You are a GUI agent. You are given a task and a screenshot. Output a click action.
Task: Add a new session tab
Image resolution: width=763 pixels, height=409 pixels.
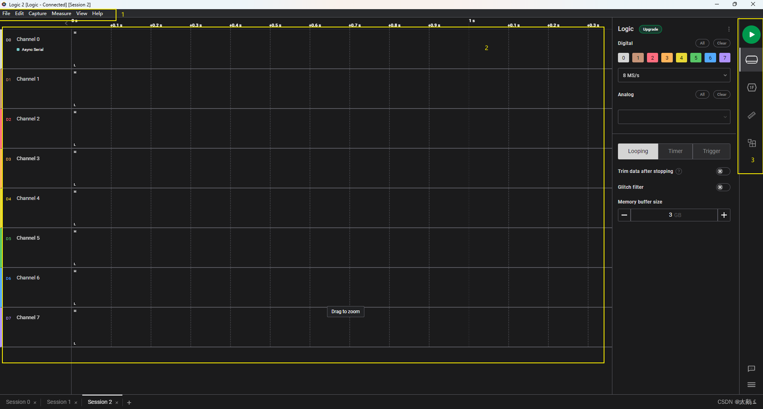(129, 402)
